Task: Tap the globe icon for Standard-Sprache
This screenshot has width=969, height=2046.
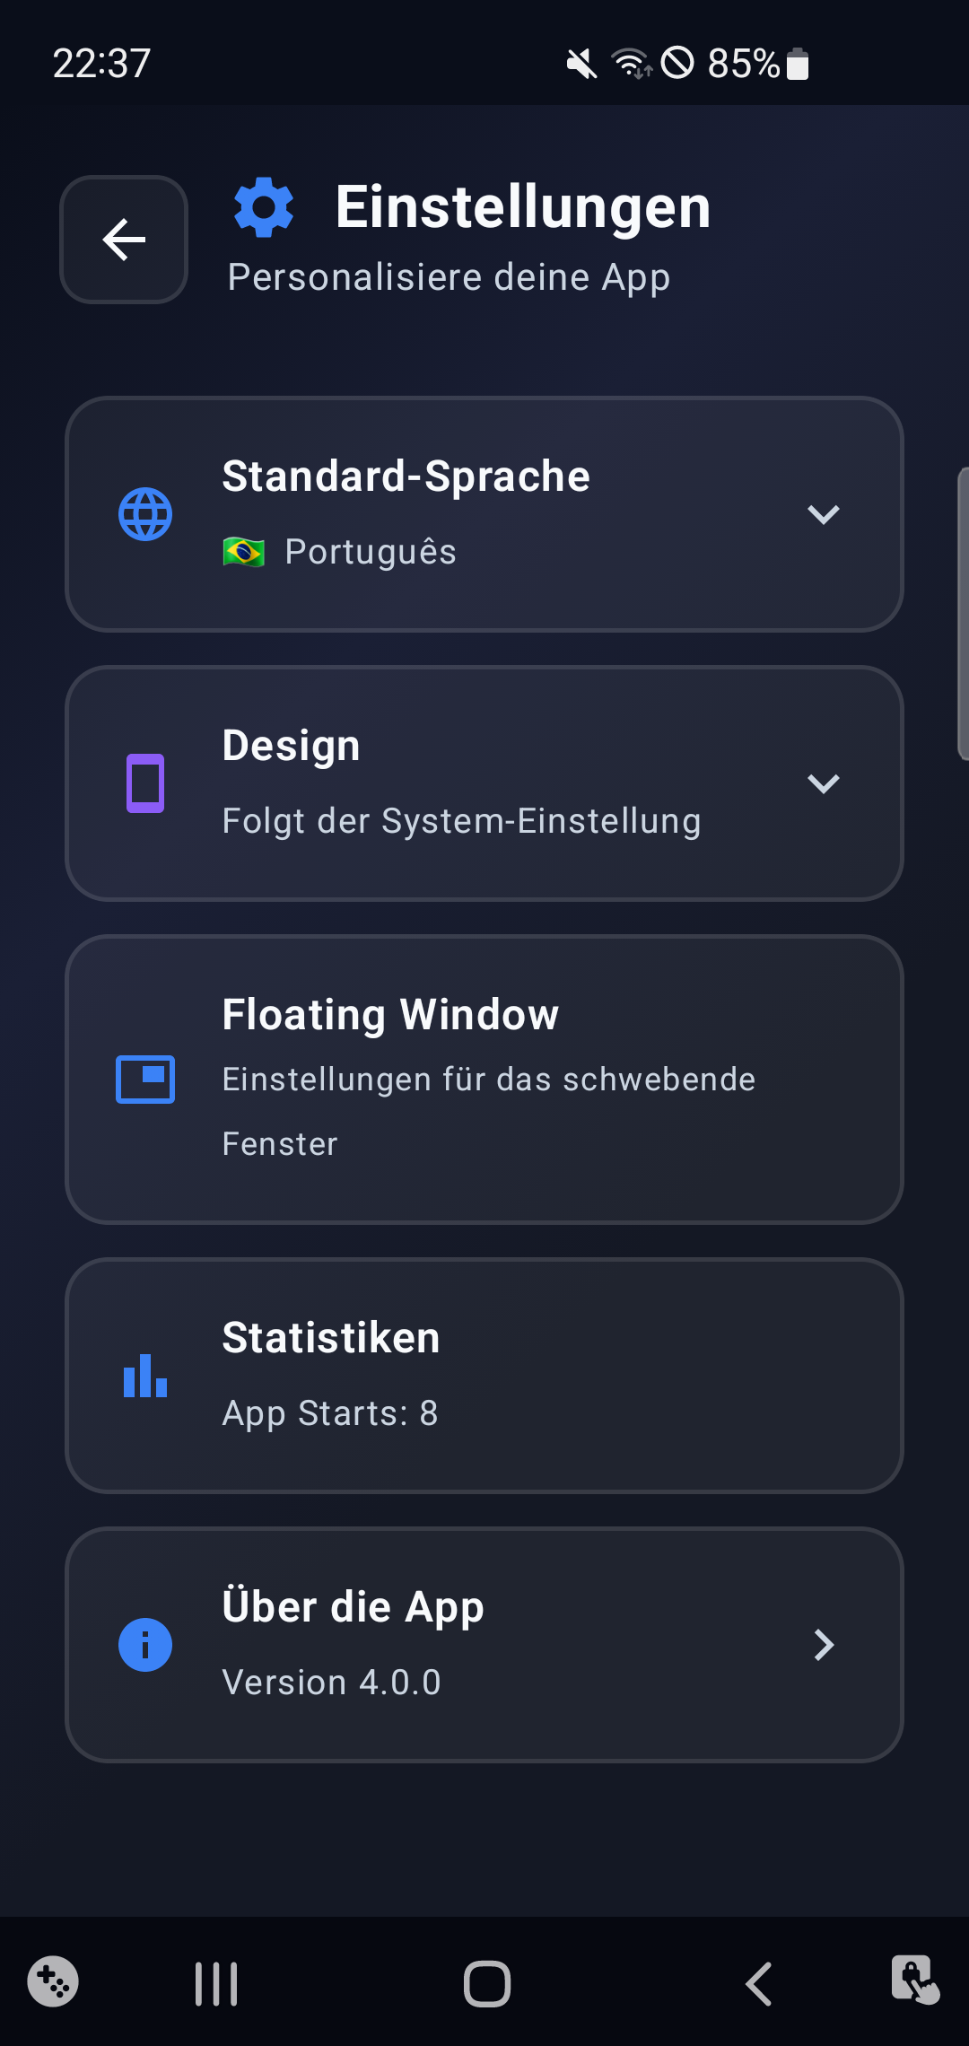Action: [145, 514]
